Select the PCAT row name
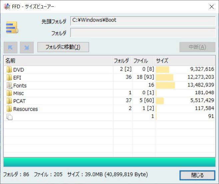Screen dimensions: 219x184 coord(19,101)
